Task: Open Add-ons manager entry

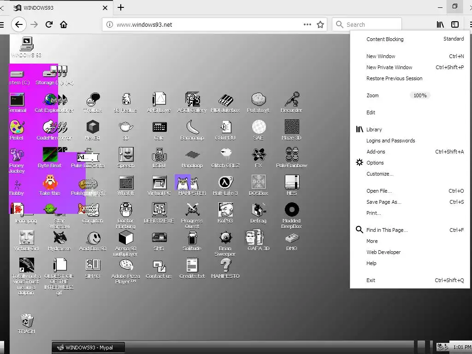Action: point(410,152)
